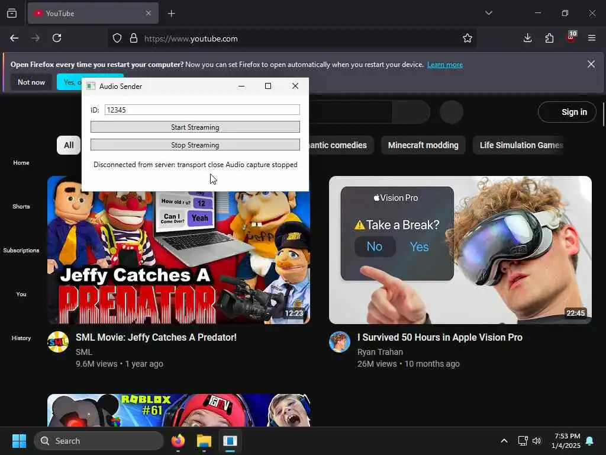View site security lock information

(x=134, y=39)
